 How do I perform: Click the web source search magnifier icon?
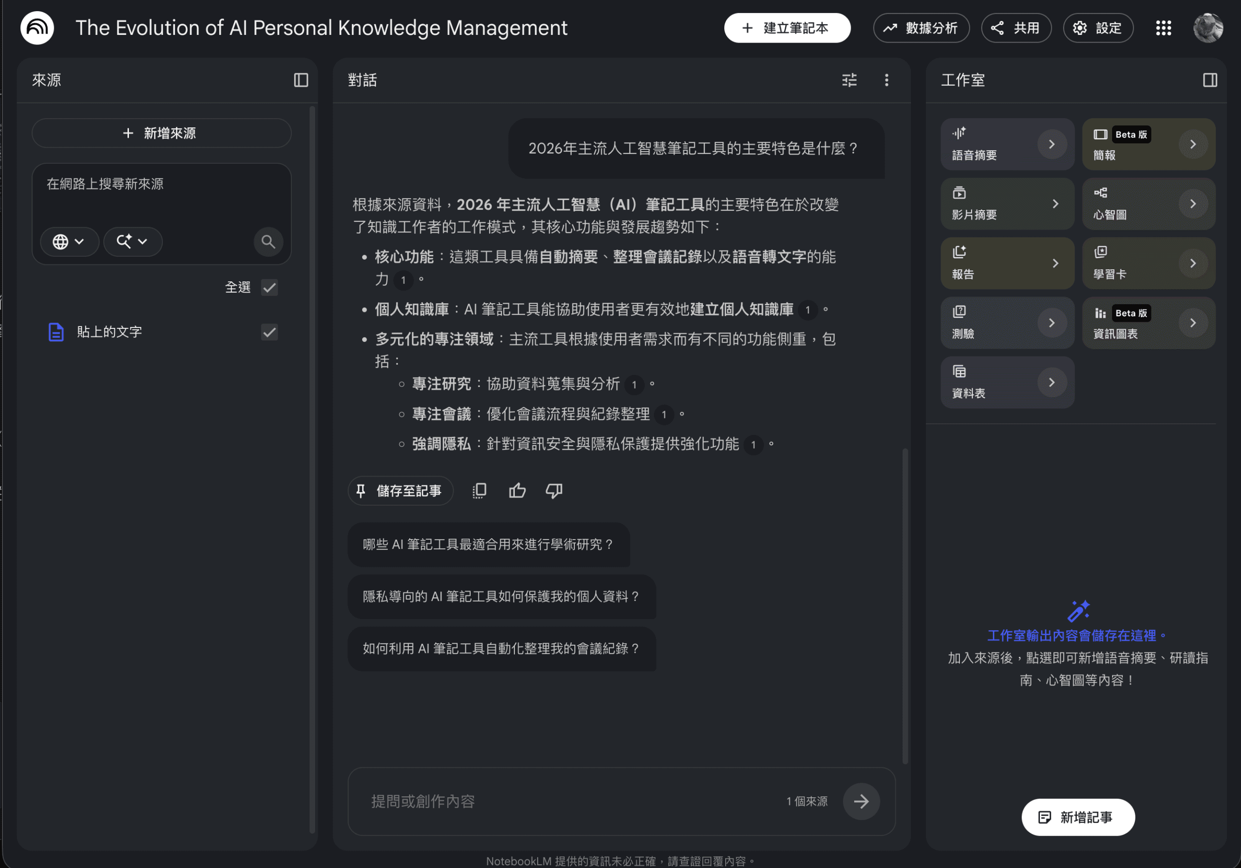click(268, 241)
